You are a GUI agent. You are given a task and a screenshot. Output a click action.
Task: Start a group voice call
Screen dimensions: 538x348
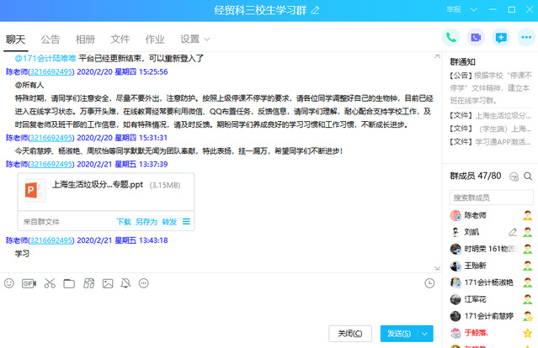pos(452,37)
